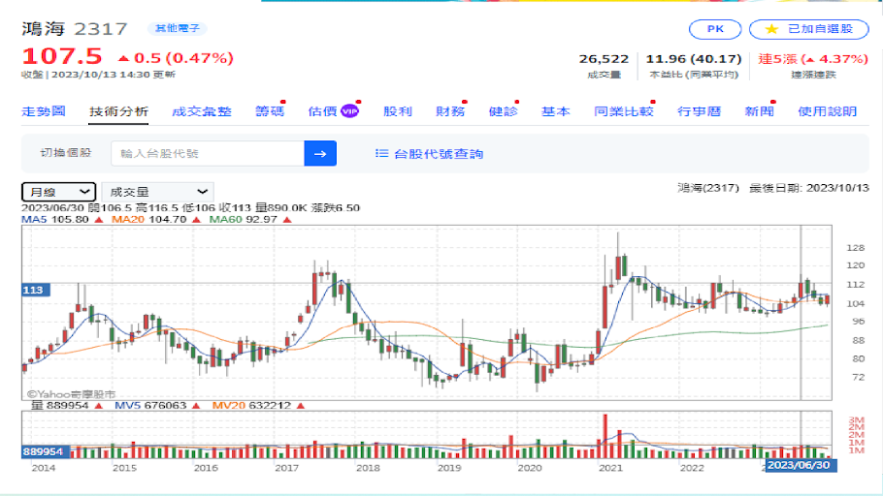Click the list icon beside 台股代號查詢
The height and width of the screenshot is (496, 883).
[381, 153]
